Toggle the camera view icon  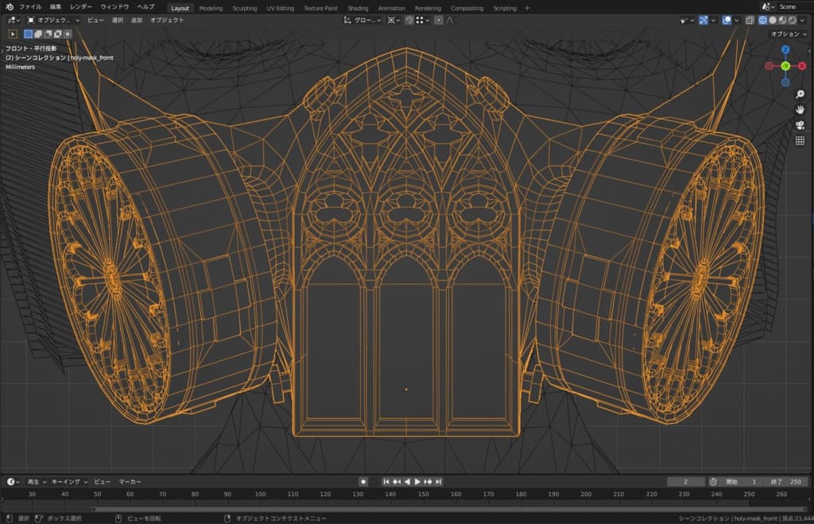pyautogui.click(x=800, y=125)
